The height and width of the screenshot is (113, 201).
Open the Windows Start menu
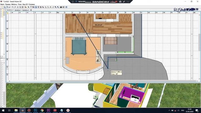3,110
